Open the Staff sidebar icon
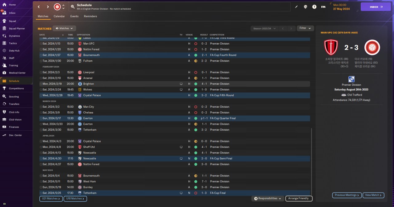394x207 pixels. tap(4, 58)
